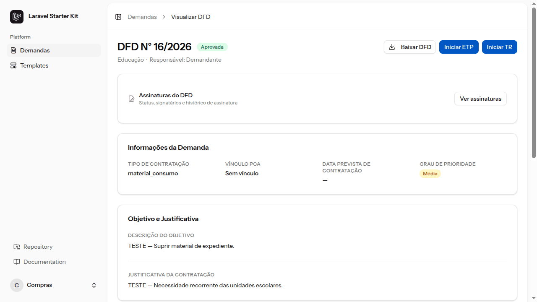This screenshot has height=302, width=537.
Task: Select Visualizar DFD breadcrumb item
Action: (x=191, y=17)
